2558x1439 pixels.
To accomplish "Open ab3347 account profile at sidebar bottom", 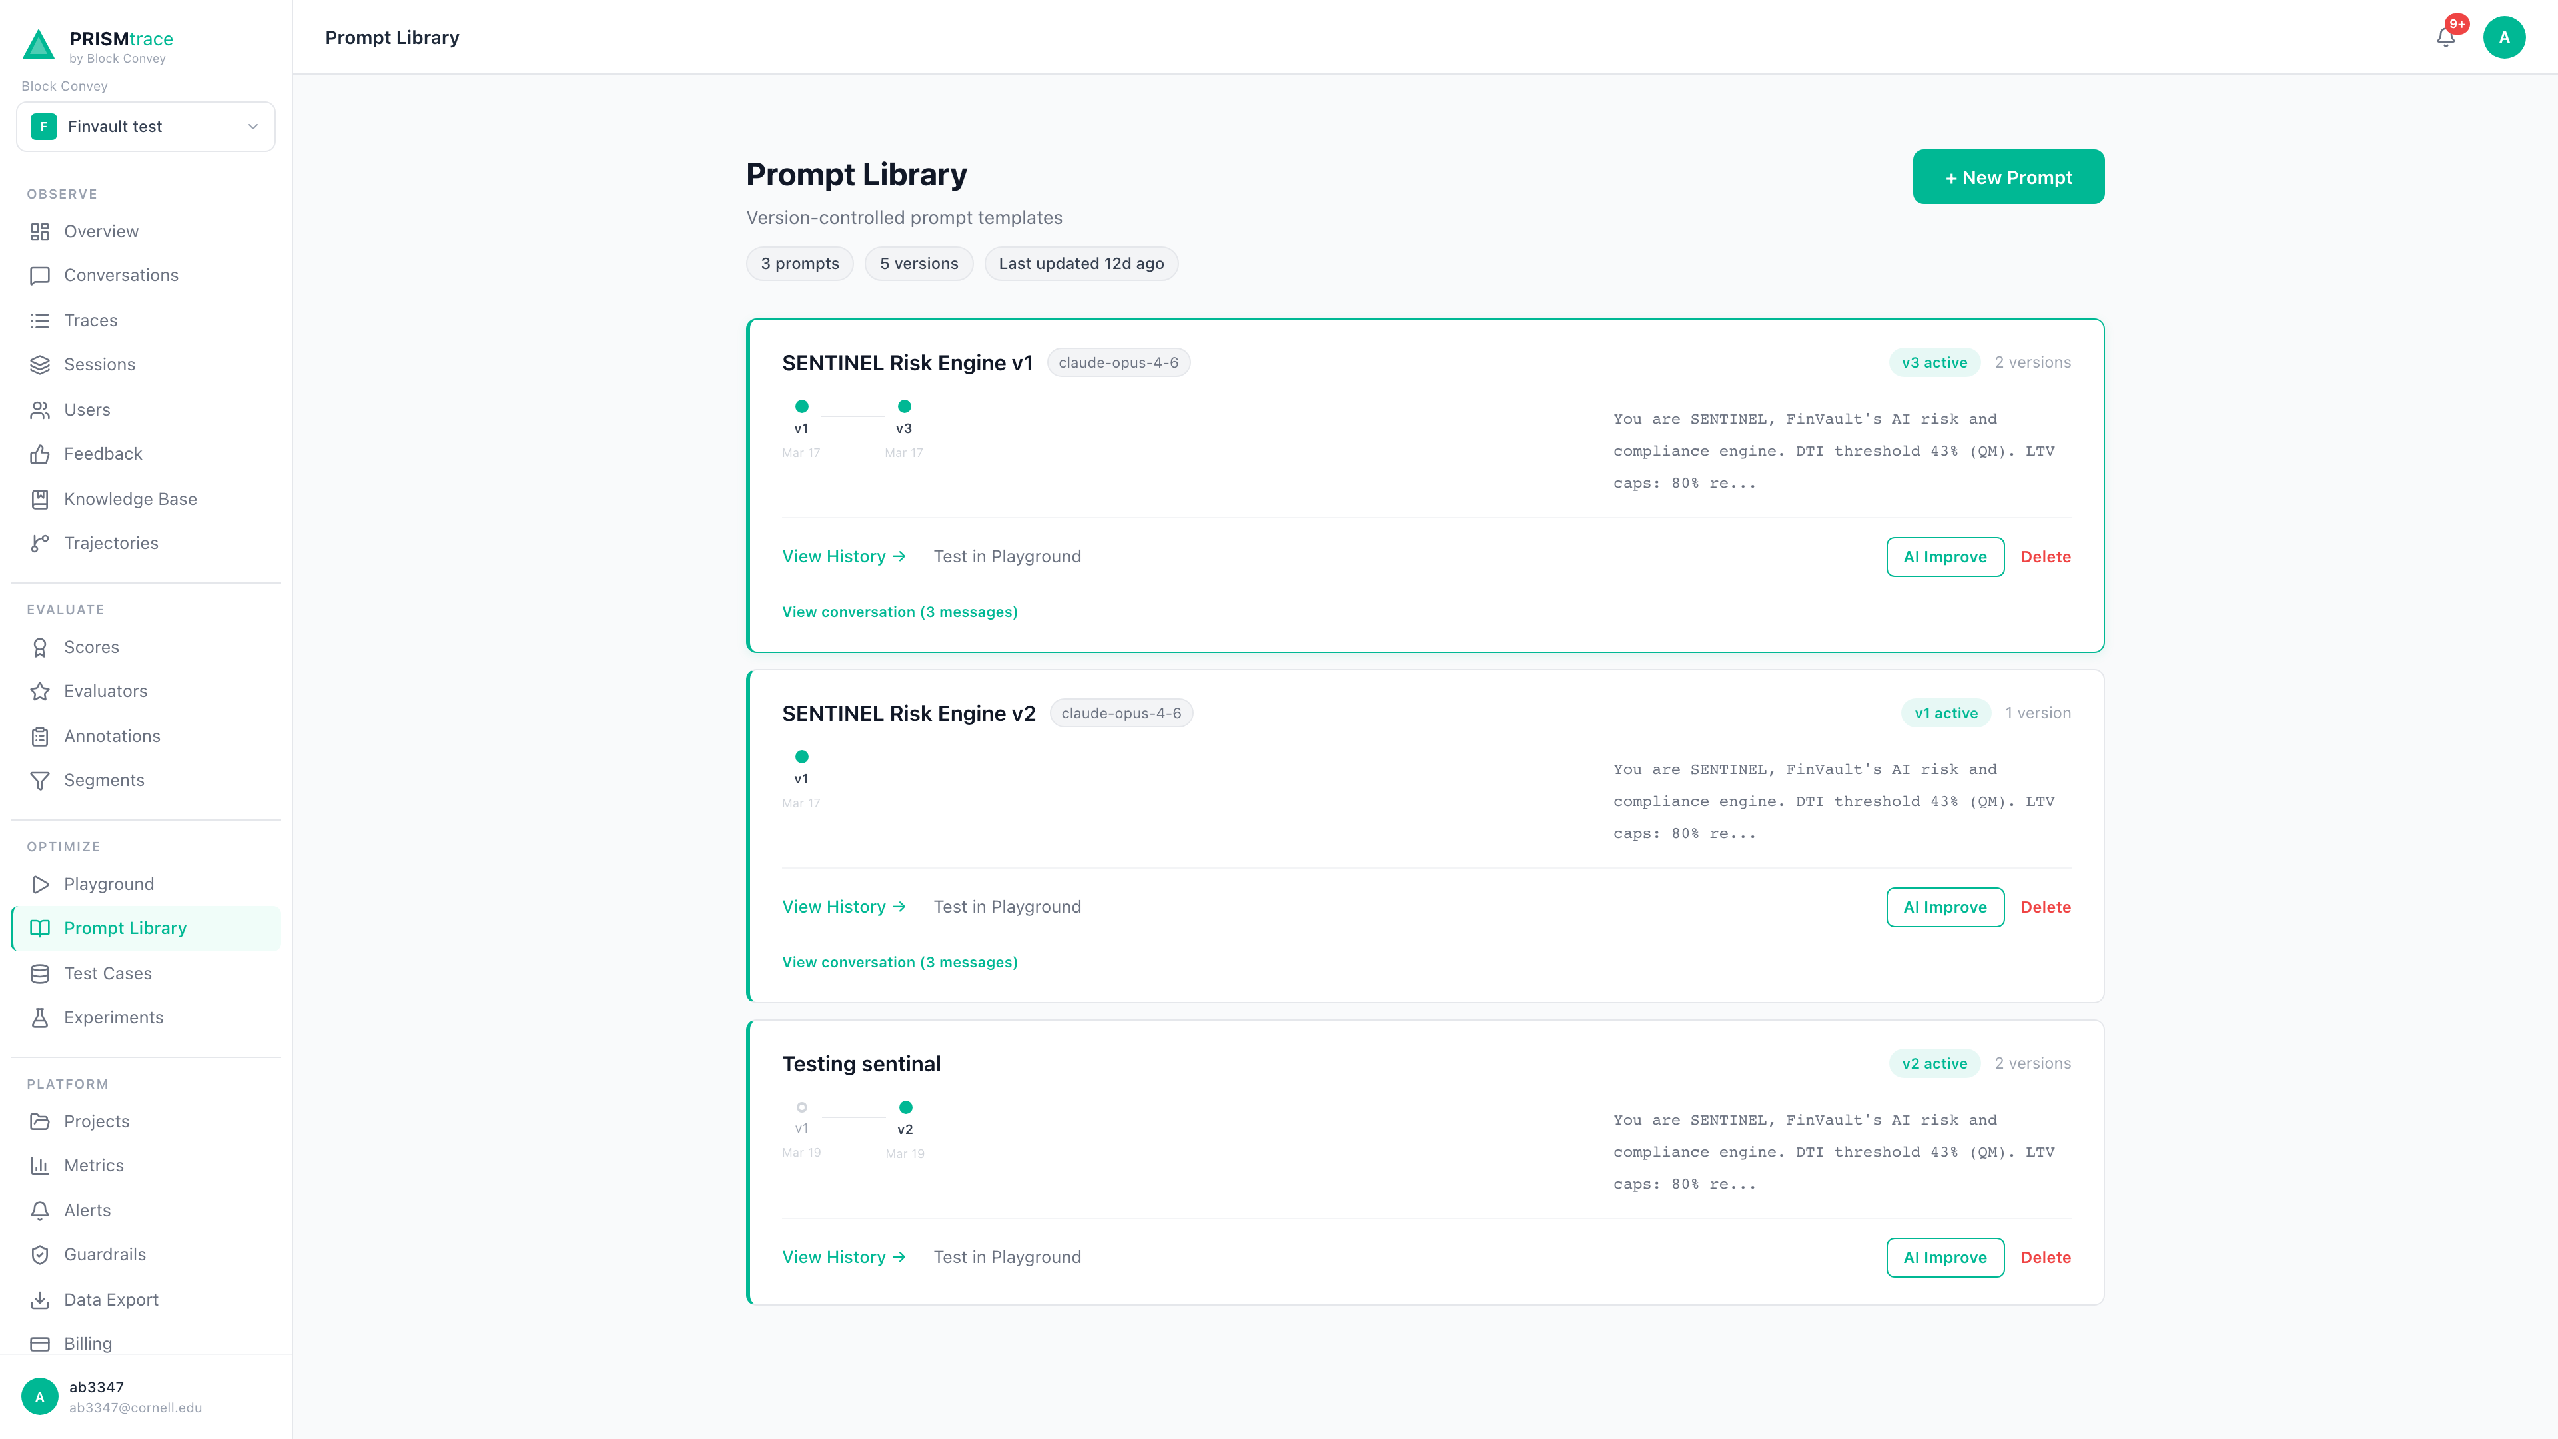I will pos(146,1397).
